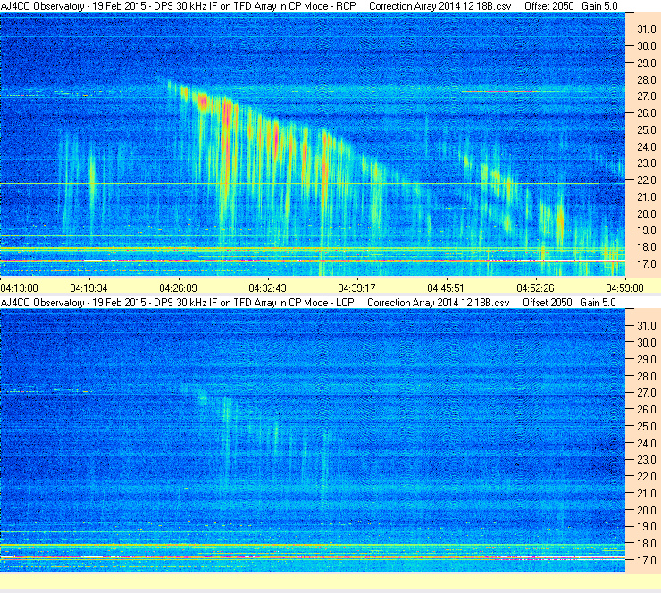Image resolution: width=661 pixels, height=593 pixels.
Task: Click the 27.0 frequency label on RCP panel
Action: point(647,96)
